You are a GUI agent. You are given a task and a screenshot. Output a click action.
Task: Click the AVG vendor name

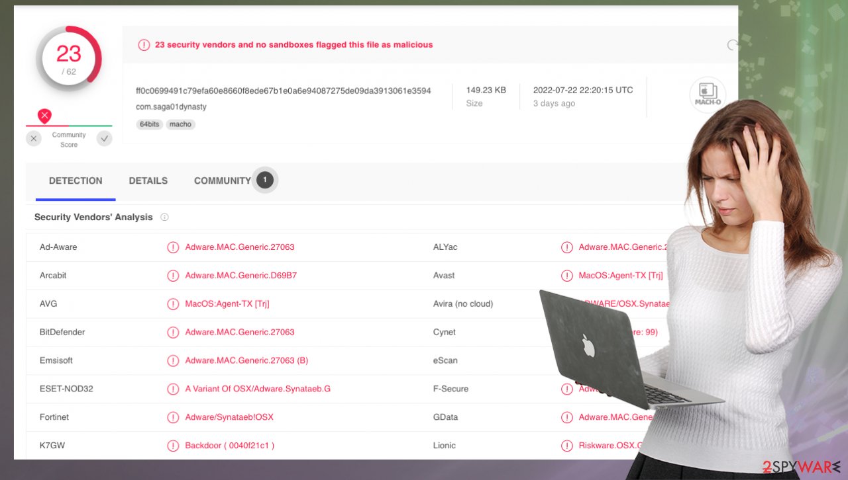click(48, 304)
